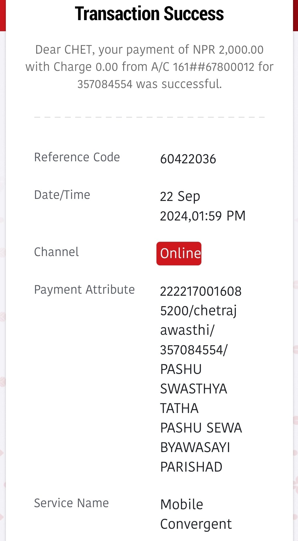Select 357084554/ in payment attribute
The image size is (298, 541).
(194, 350)
